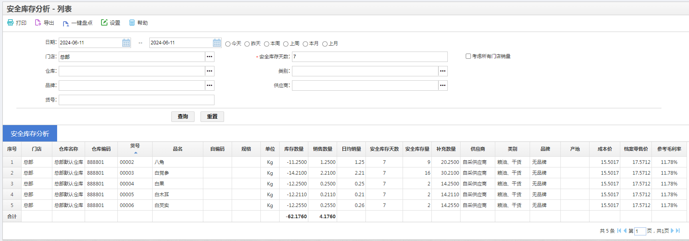Go to previous page arrow
This screenshot has height=241, width=689.
click(625, 231)
